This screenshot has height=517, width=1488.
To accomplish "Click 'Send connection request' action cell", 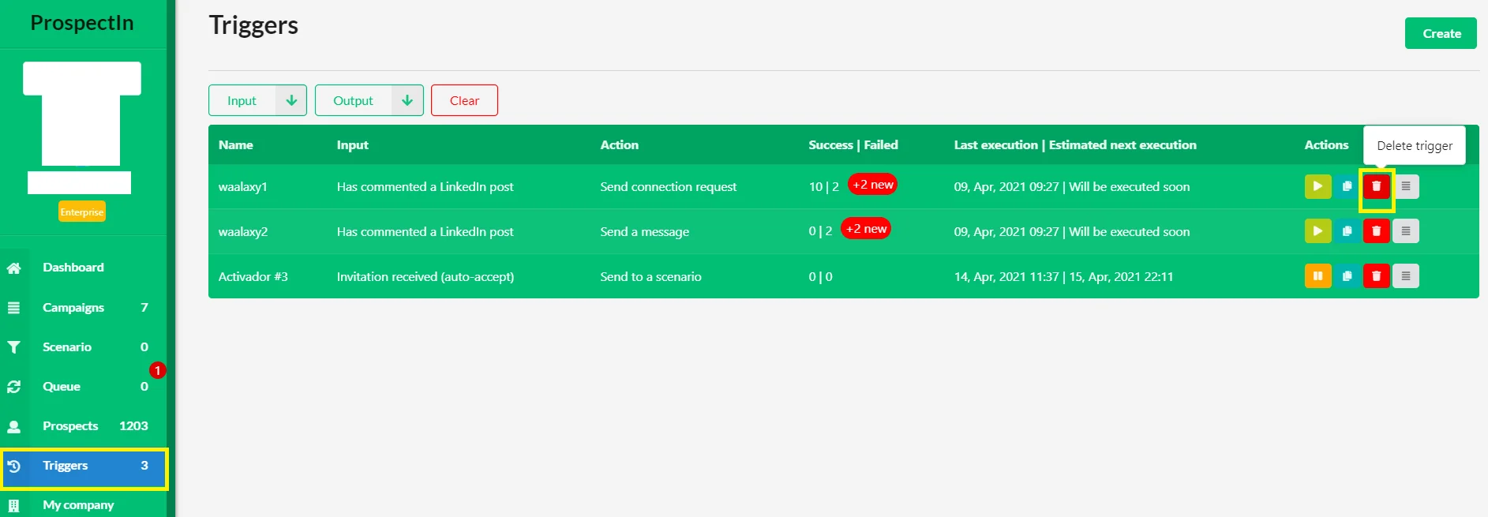I will click(x=668, y=187).
